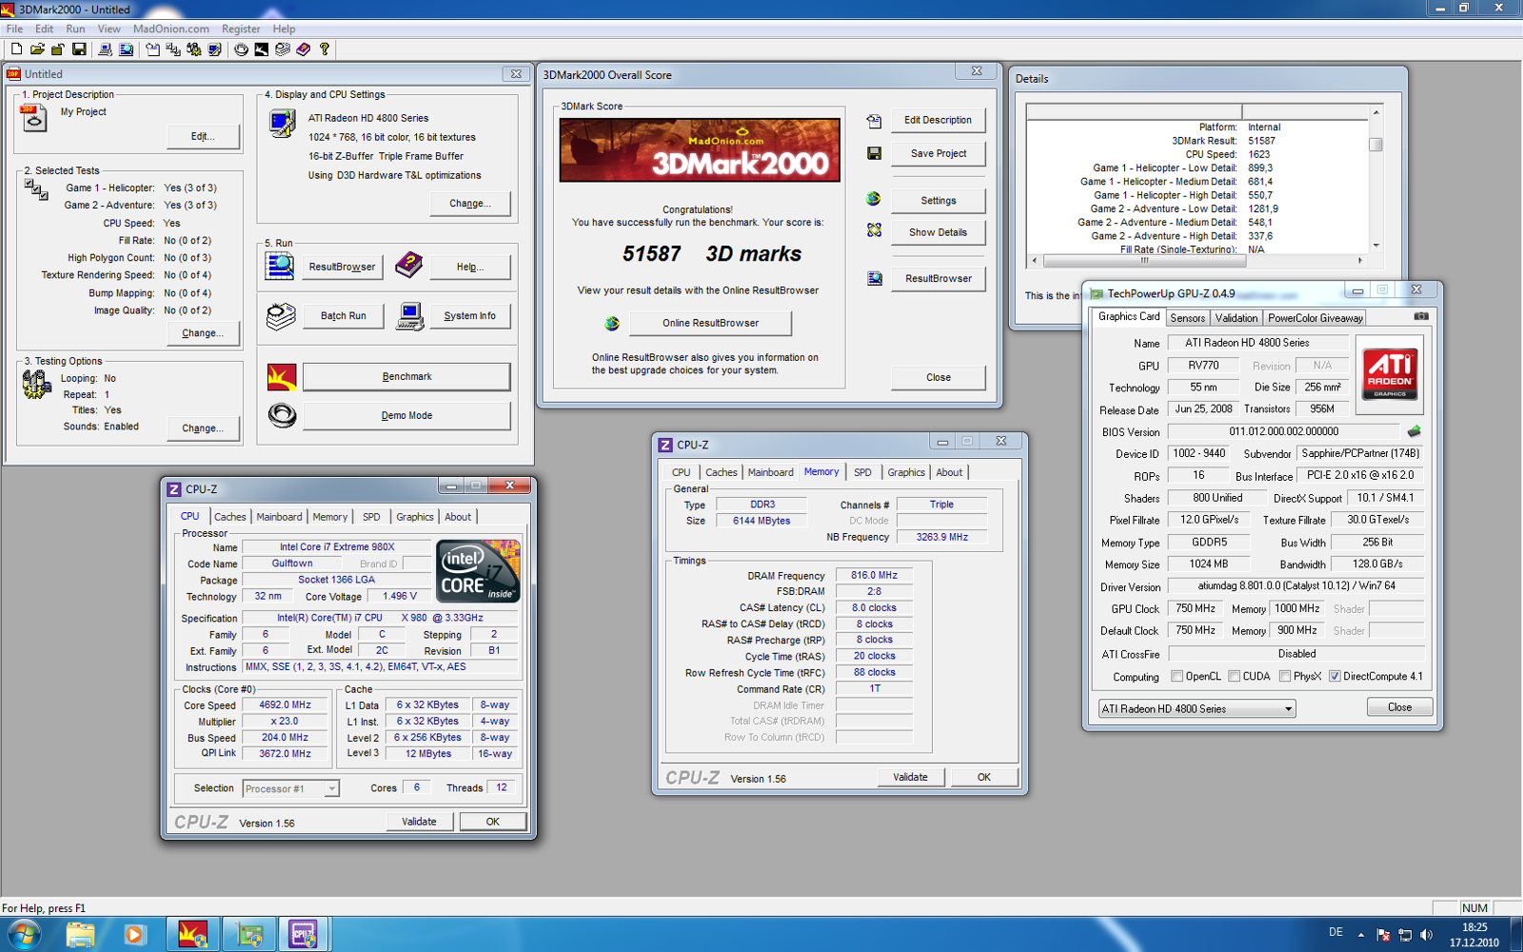Click the Details list vertical scrollbar thumb

click(1375, 145)
